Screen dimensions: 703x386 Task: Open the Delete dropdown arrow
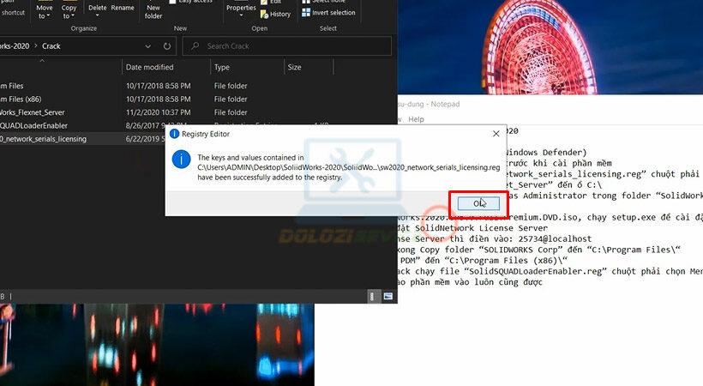pos(98,16)
